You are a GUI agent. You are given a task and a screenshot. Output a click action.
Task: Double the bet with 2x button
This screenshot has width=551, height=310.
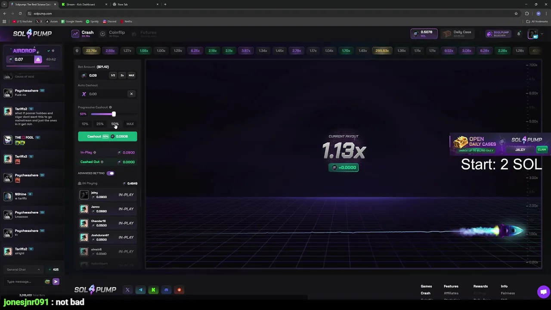(122, 75)
